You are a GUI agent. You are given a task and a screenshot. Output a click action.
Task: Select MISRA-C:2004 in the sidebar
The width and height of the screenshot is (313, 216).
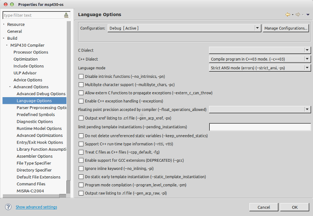(x=30, y=191)
